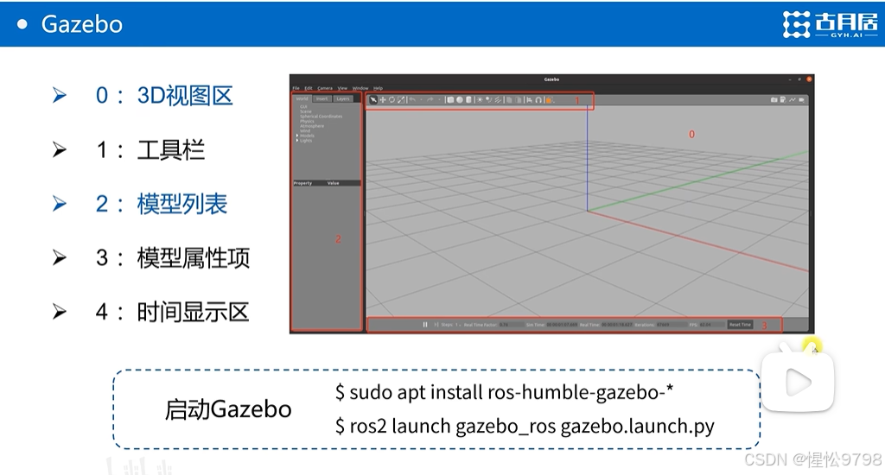Open the undo history dropdown arrow
This screenshot has height=475, width=885.
tap(422, 100)
